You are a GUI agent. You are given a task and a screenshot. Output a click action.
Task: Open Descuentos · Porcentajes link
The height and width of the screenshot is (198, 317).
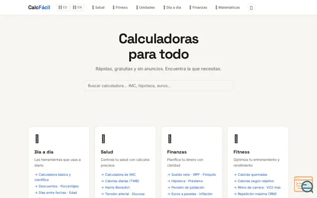[x=57, y=186]
